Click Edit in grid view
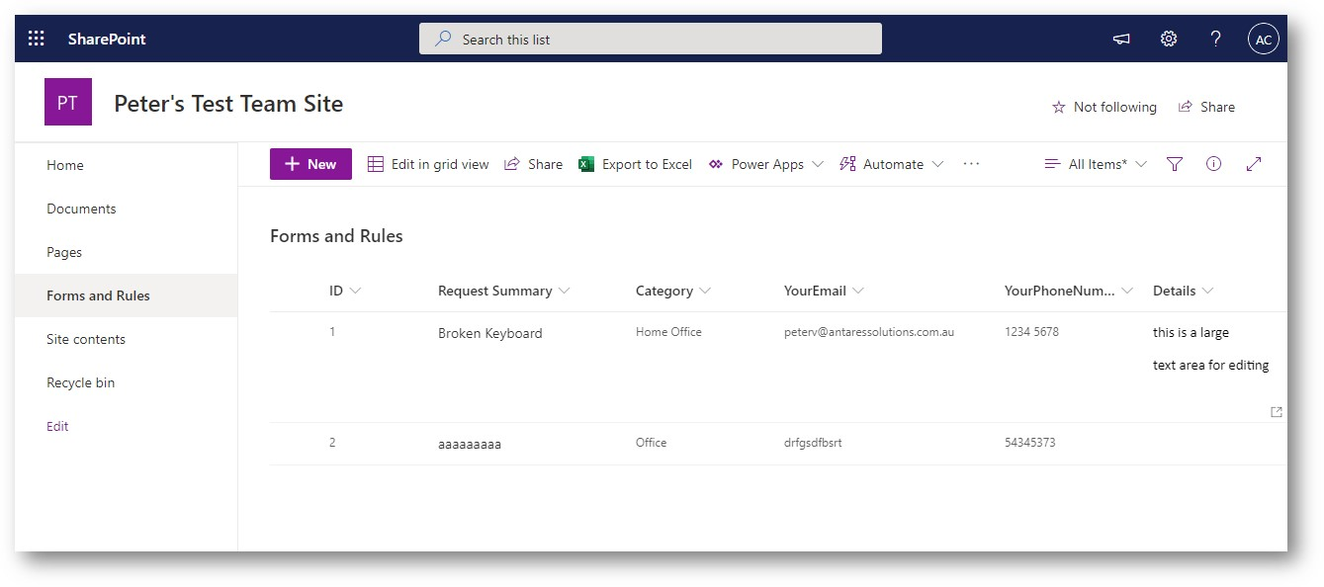Image resolution: width=1324 pixels, height=587 pixels. 428,164
